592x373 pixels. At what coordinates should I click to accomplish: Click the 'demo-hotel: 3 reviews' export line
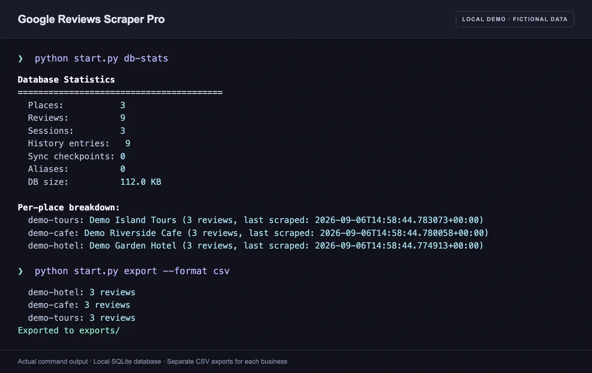pyautogui.click(x=82, y=292)
